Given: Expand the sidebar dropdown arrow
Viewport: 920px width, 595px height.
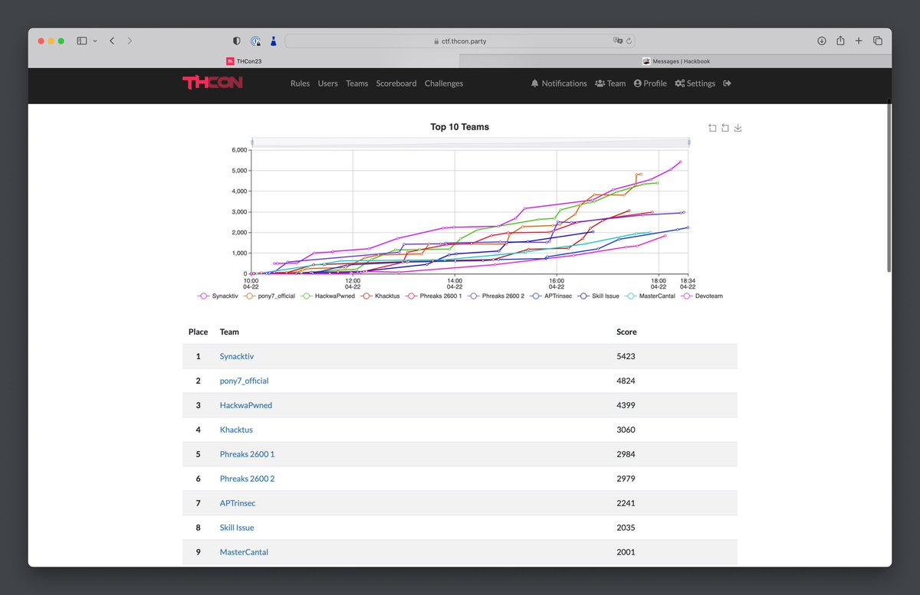Looking at the screenshot, I should (x=95, y=41).
